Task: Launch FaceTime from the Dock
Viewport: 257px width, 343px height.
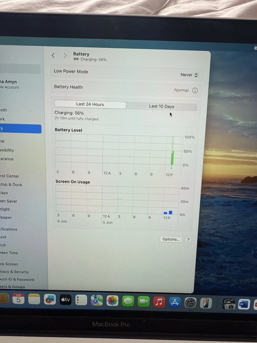Action: click(143, 302)
